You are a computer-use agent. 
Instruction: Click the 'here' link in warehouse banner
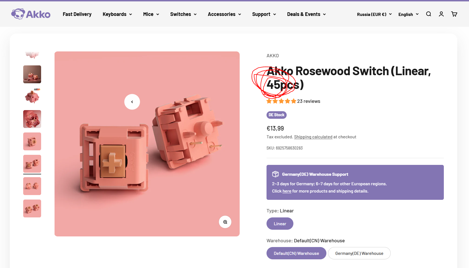click(x=287, y=191)
